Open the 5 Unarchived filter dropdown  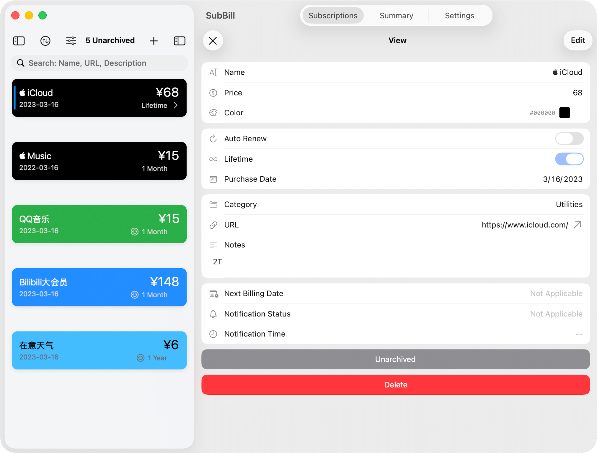point(110,40)
